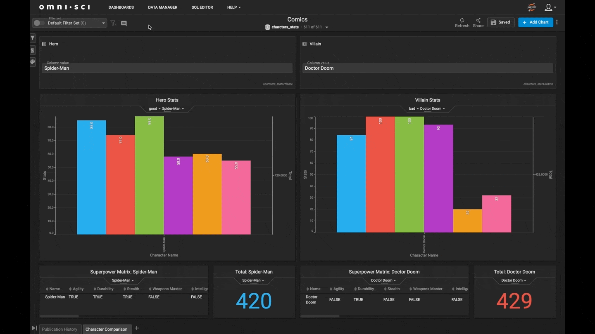Click the pink 55.0 bar in Hero Stats
Image resolution: width=595 pixels, height=334 pixels.
pyautogui.click(x=236, y=198)
